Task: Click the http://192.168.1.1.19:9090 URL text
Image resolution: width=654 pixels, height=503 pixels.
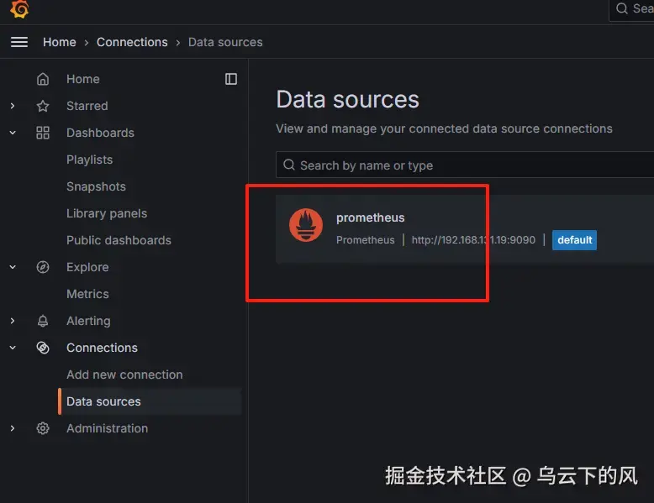Action: click(x=473, y=240)
